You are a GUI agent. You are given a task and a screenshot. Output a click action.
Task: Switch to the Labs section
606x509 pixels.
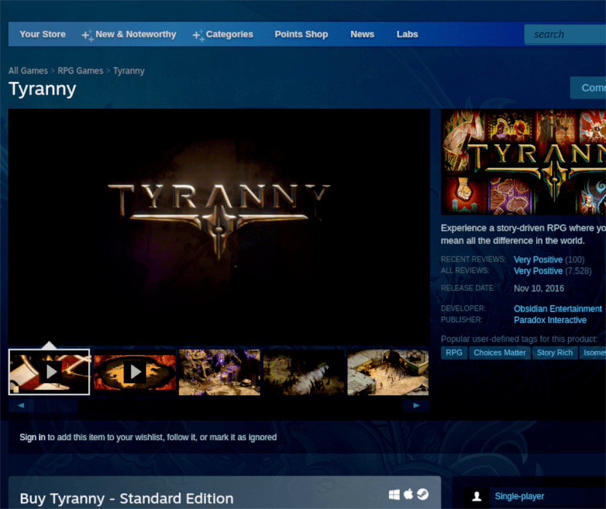pos(407,34)
